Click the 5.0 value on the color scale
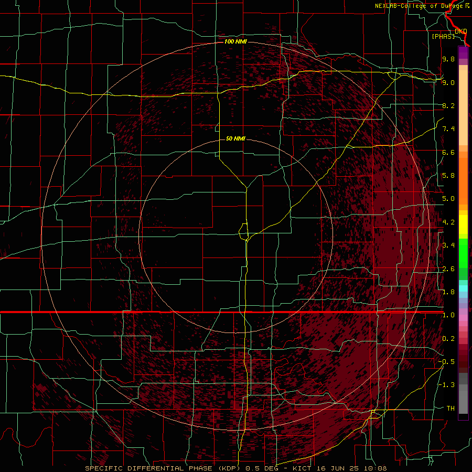The height and width of the screenshot is (472, 472). [448, 199]
